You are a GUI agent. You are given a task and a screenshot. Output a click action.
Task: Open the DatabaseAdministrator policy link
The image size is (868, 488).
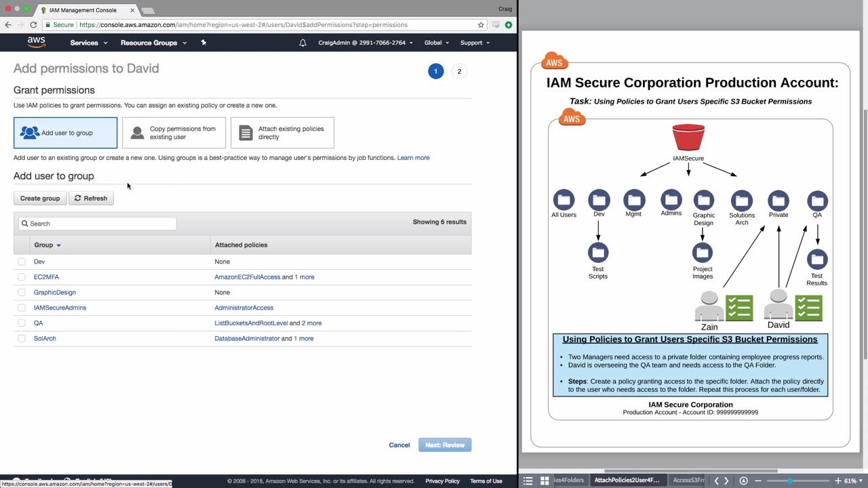click(x=247, y=339)
